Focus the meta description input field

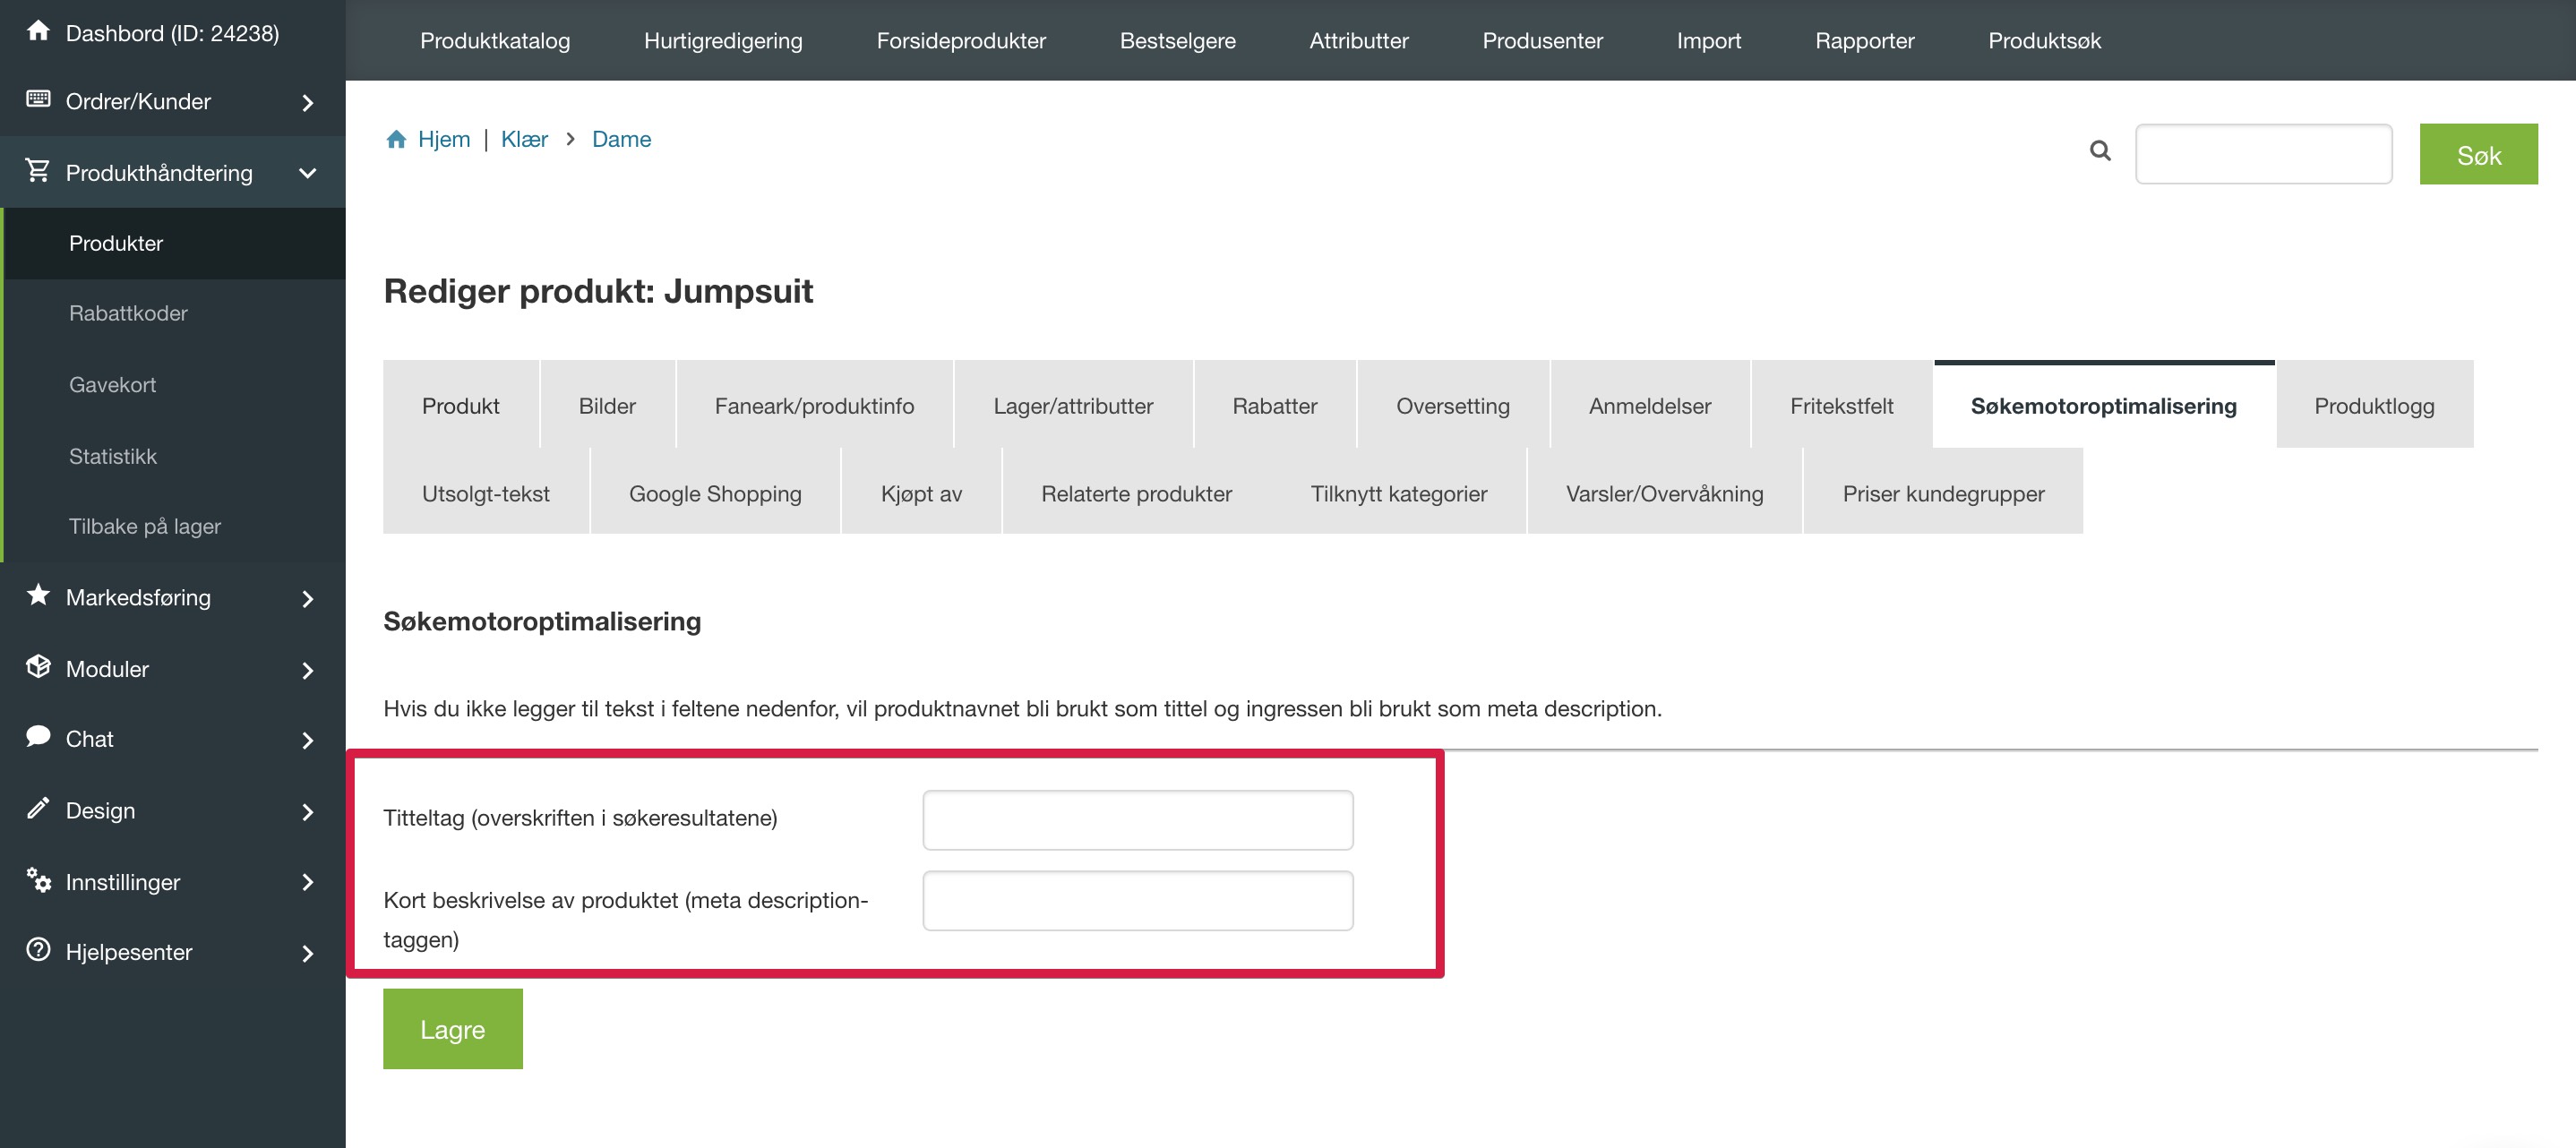coord(1138,901)
